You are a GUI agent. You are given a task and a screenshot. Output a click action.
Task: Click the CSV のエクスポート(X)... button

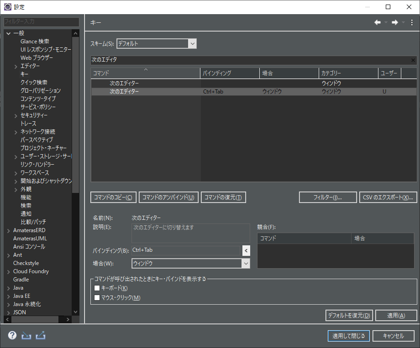point(388,197)
